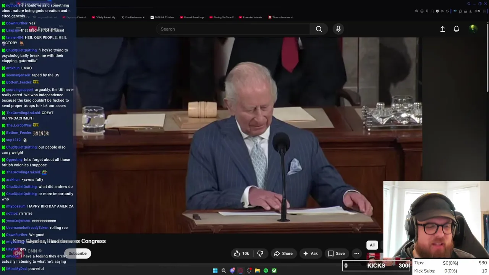The image size is (489, 275).
Task: Switch to the 'Filming YouTube V...' tab
Action: point(222,17)
